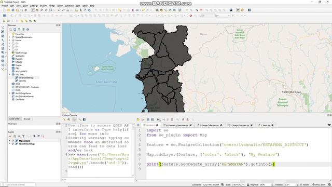Screen dimensions: 332x187
Task: Click the red Earth Engine toolbar icon
Action: click(x=190, y=16)
